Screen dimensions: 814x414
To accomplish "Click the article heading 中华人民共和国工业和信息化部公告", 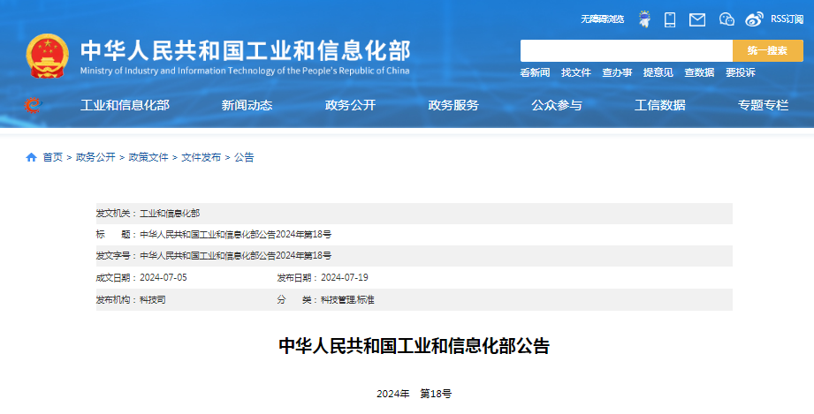I will click(x=414, y=346).
